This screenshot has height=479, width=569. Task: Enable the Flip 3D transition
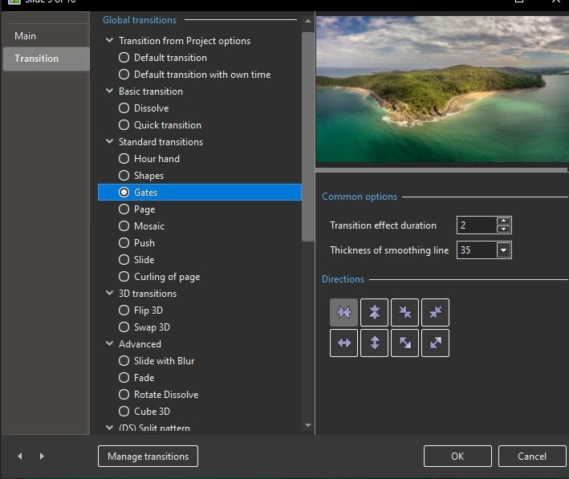[124, 311]
